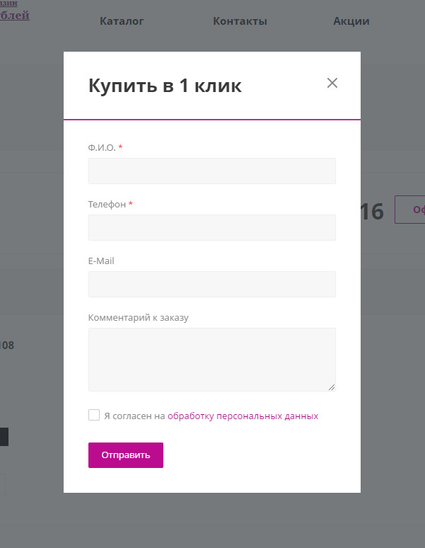Click the E-Mail field label
Image resolution: width=425 pixels, height=548 pixels.
(x=101, y=261)
